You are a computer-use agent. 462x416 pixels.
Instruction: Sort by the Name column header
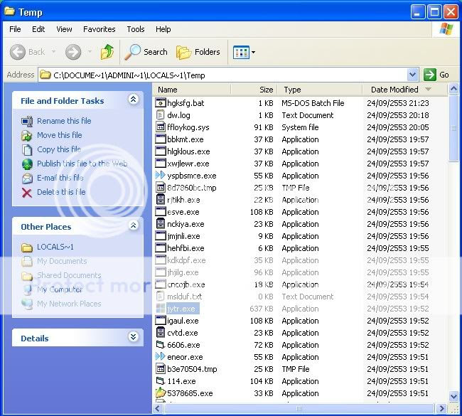pos(191,90)
